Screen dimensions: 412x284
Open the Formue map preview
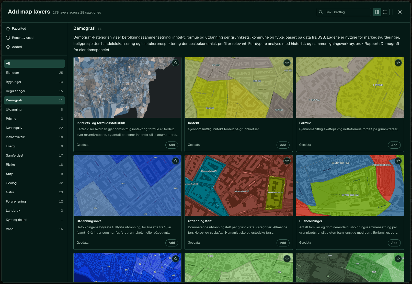[350, 87]
